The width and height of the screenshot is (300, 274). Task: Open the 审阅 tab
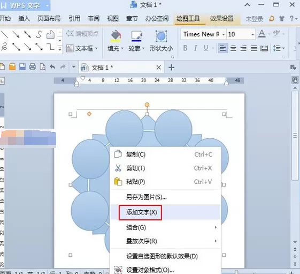pyautogui.click(x=94, y=19)
